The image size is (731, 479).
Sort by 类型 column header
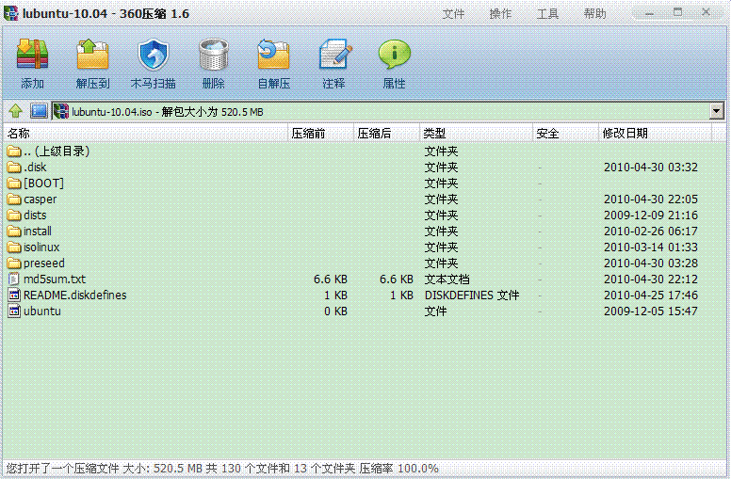point(477,134)
